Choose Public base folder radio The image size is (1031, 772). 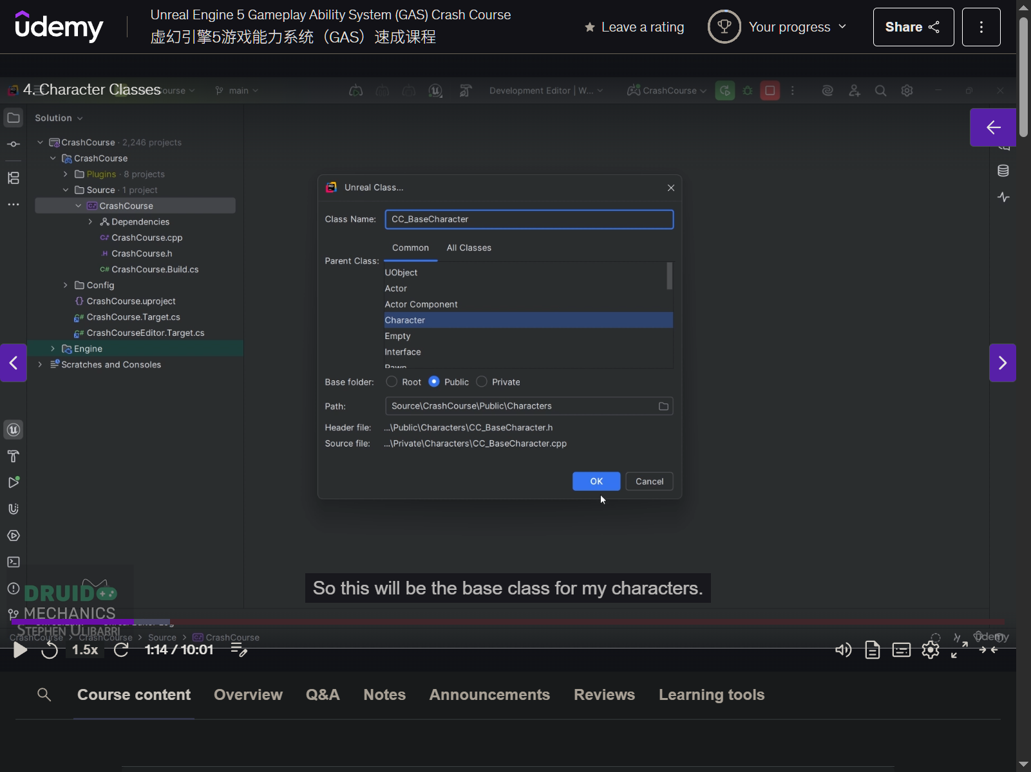pyautogui.click(x=434, y=381)
